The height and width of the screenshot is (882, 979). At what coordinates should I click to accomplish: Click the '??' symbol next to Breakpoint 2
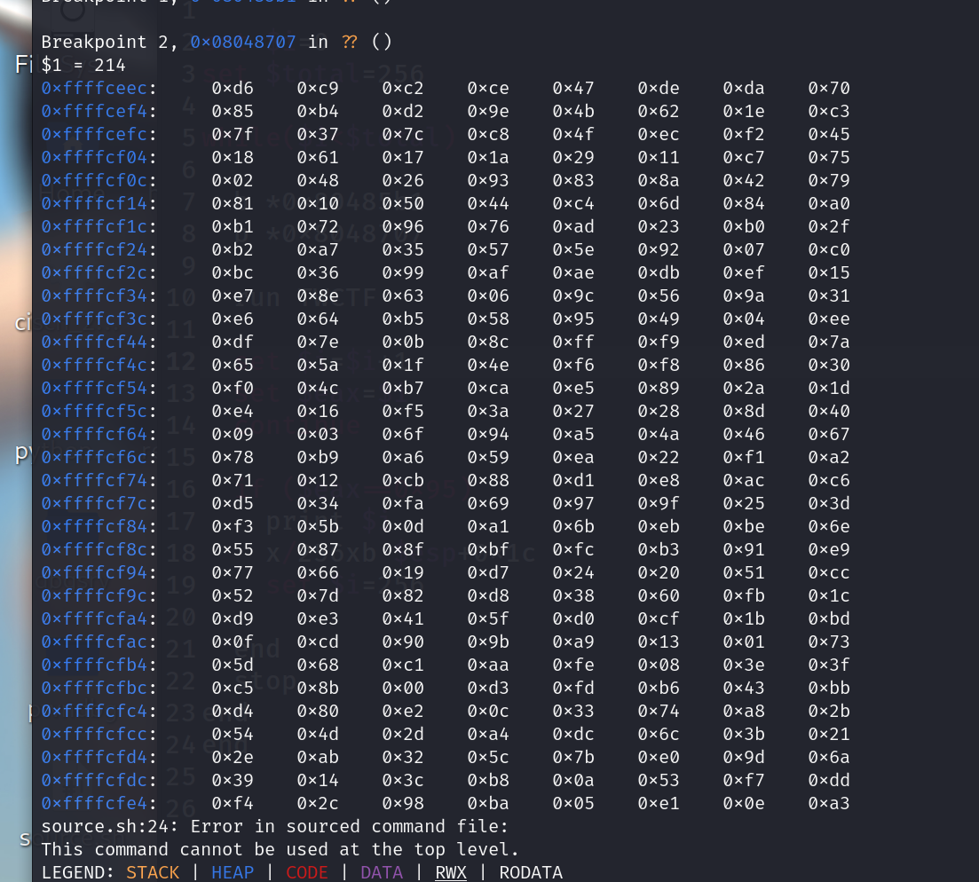(350, 41)
